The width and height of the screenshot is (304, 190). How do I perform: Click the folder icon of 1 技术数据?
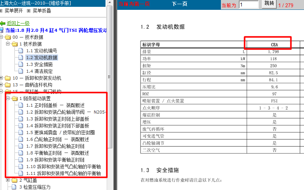tap(14, 44)
